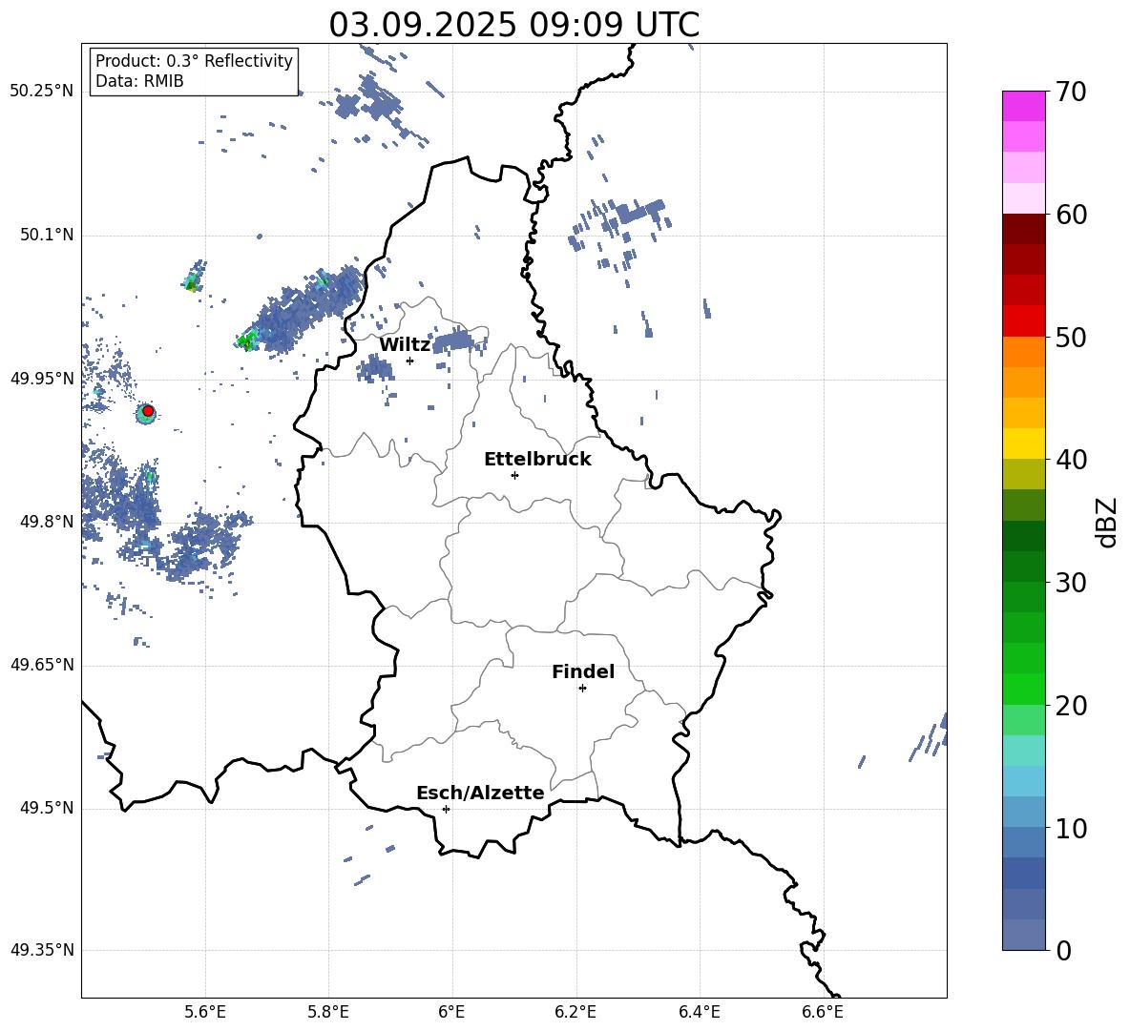The width and height of the screenshot is (1130, 1031).
Task: Click the dBZ colorbar axis label
Action: point(1107,522)
